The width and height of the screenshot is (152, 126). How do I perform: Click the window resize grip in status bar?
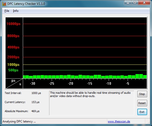(148, 122)
